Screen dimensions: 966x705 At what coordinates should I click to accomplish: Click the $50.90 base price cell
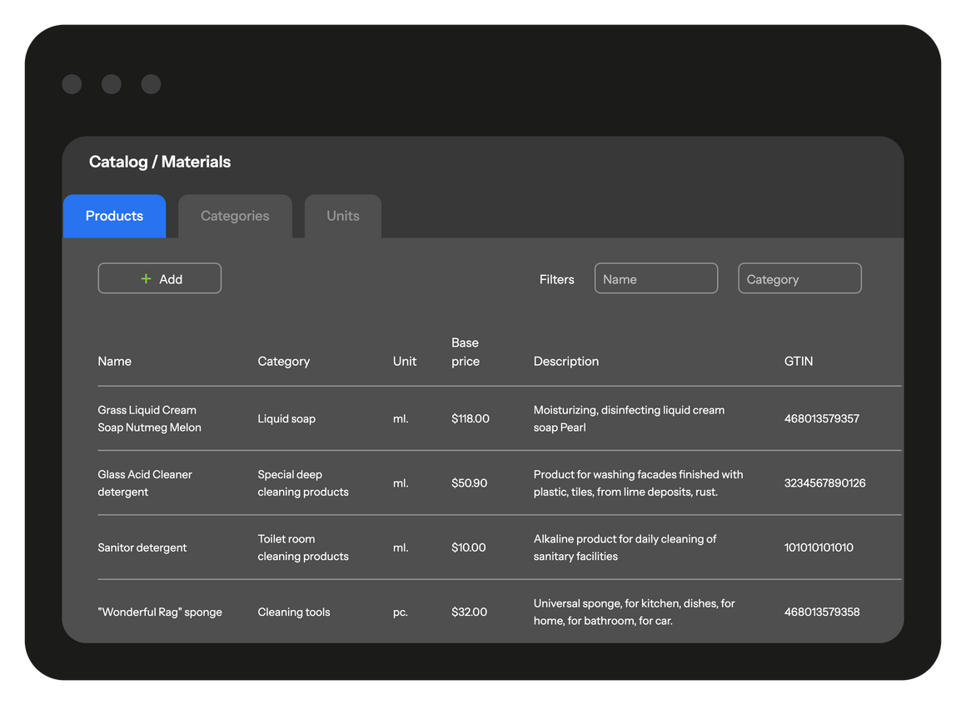coord(469,483)
